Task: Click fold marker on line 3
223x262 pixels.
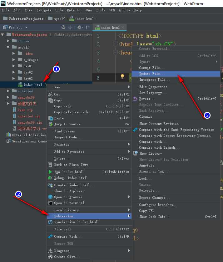Action: pyautogui.click(x=115, y=53)
